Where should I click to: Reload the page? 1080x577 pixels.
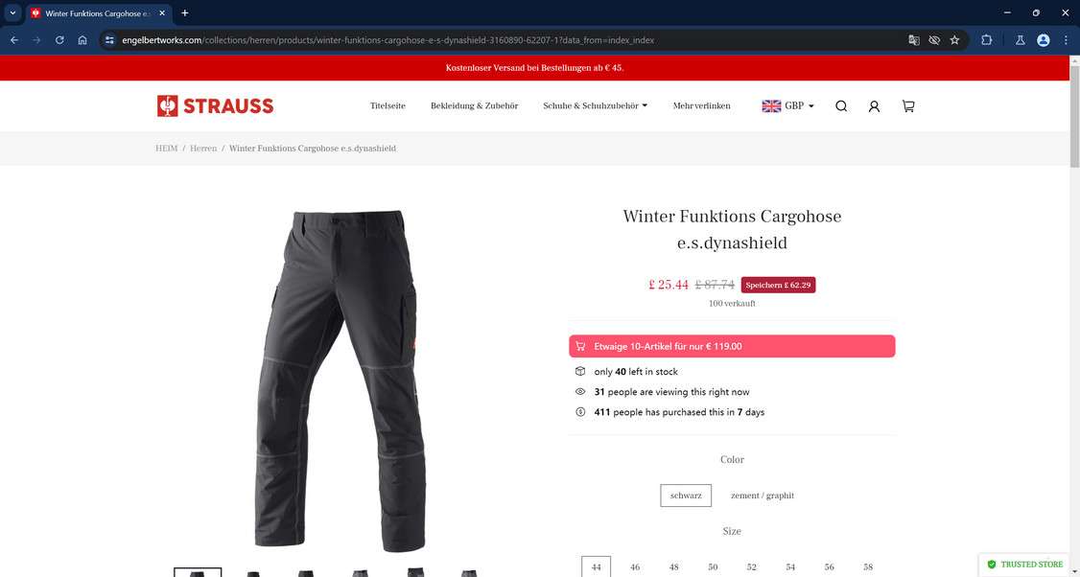[59, 40]
